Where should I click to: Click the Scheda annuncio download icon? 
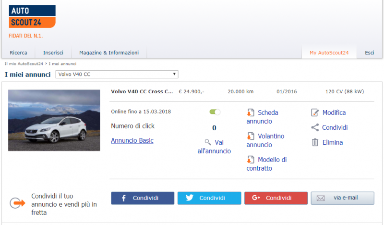pos(250,112)
